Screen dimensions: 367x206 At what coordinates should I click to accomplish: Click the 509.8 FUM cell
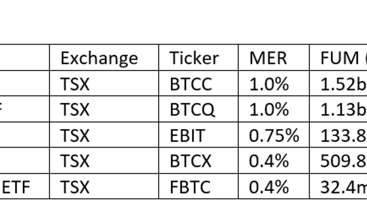tap(338, 160)
